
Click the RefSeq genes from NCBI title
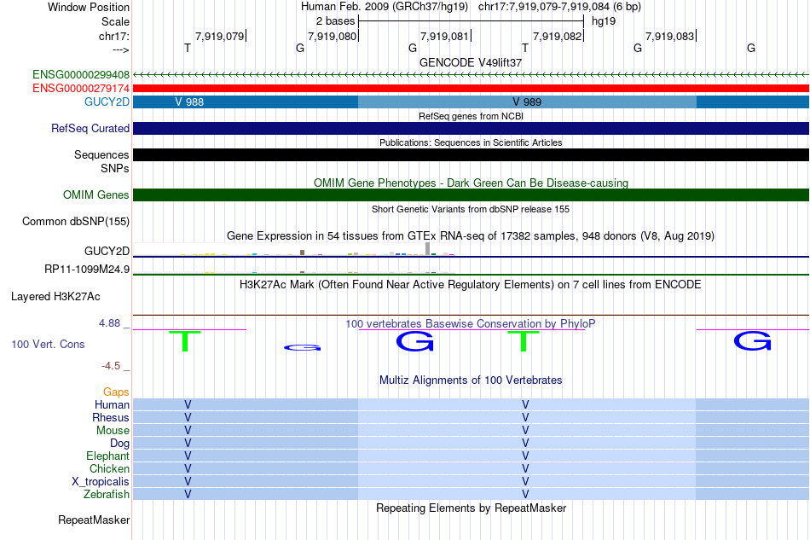pos(471,116)
